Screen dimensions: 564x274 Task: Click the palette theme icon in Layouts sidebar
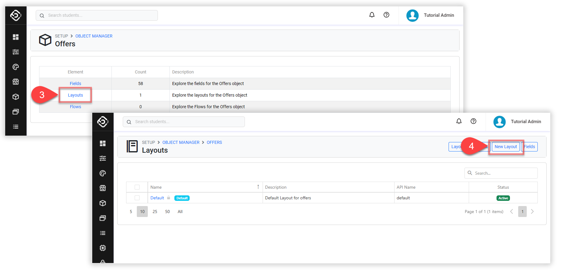click(103, 173)
